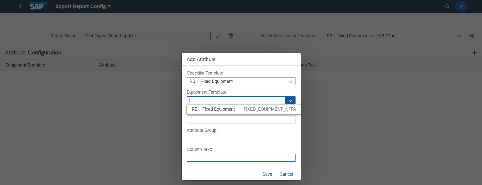The width and height of the screenshot is (482, 185).
Task: Click Save in Add Attribute dialog
Action: pos(267,174)
